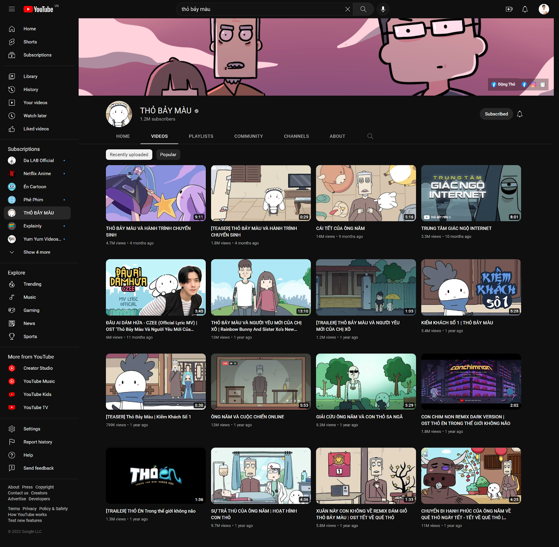Open News in Explore
The width and height of the screenshot is (559, 547).
37,323
